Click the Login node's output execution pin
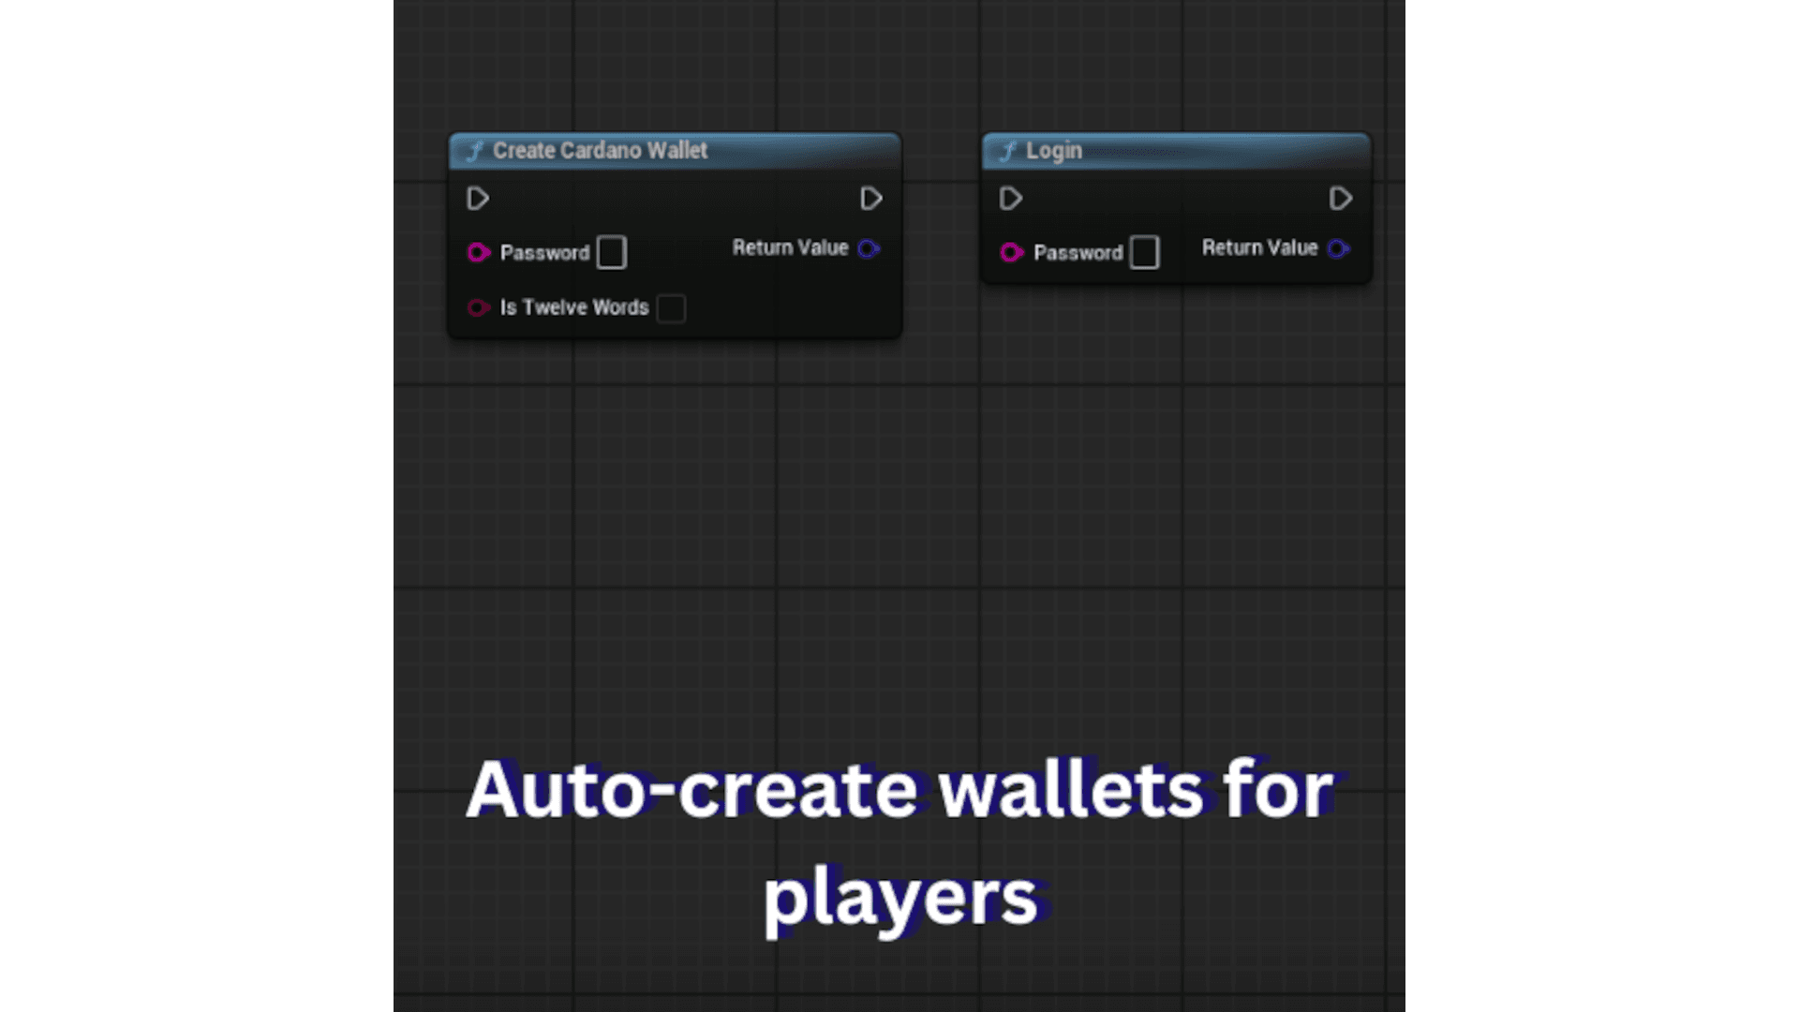Image resolution: width=1799 pixels, height=1012 pixels. click(x=1341, y=199)
